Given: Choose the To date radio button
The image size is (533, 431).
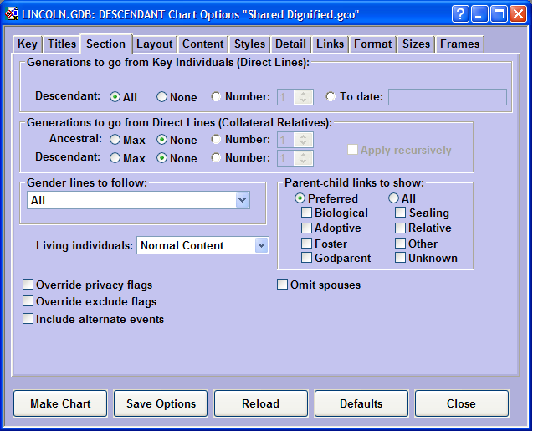Looking at the screenshot, I should tap(331, 97).
